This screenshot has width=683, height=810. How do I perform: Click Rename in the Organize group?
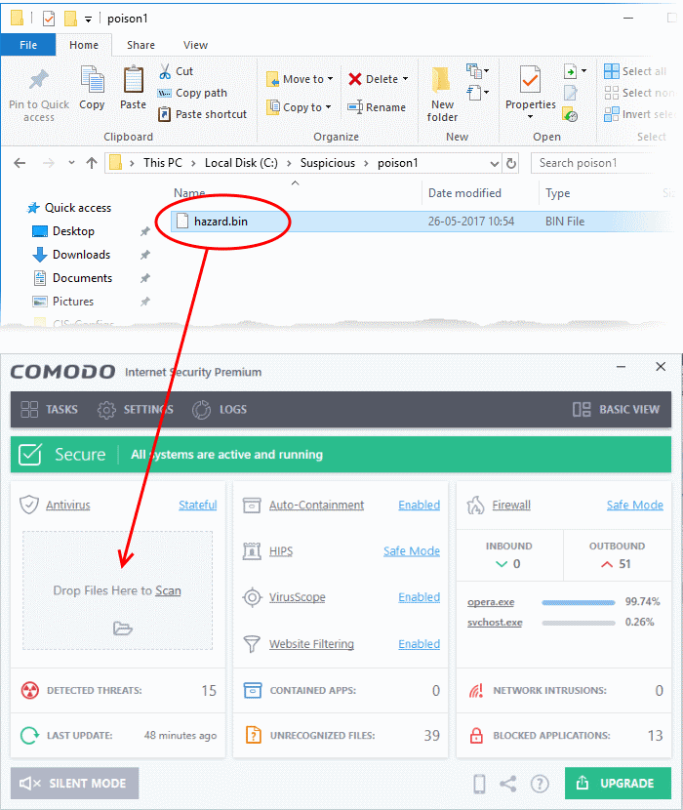pyautogui.click(x=376, y=107)
